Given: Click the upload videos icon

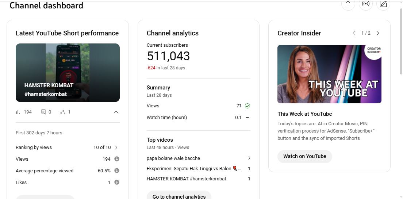Looking at the screenshot, I should pos(348,4).
